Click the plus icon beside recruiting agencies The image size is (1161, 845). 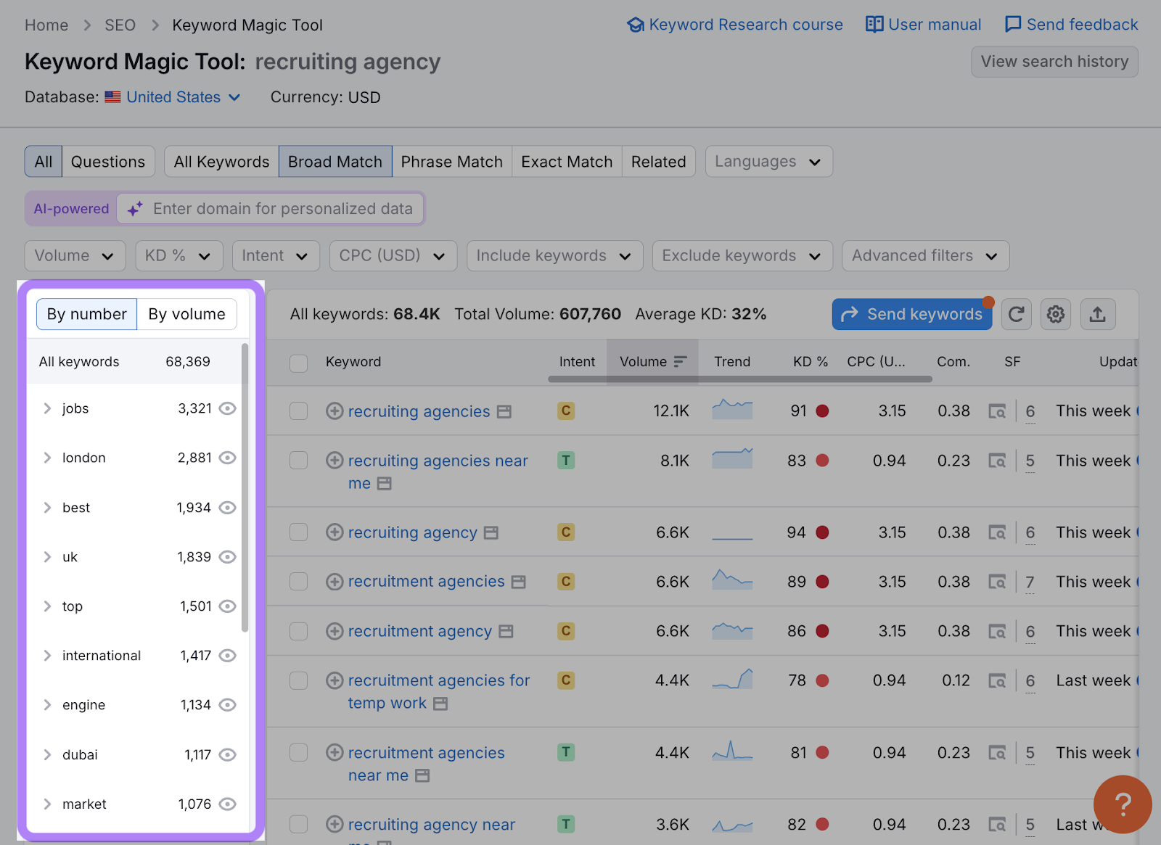[x=335, y=411]
